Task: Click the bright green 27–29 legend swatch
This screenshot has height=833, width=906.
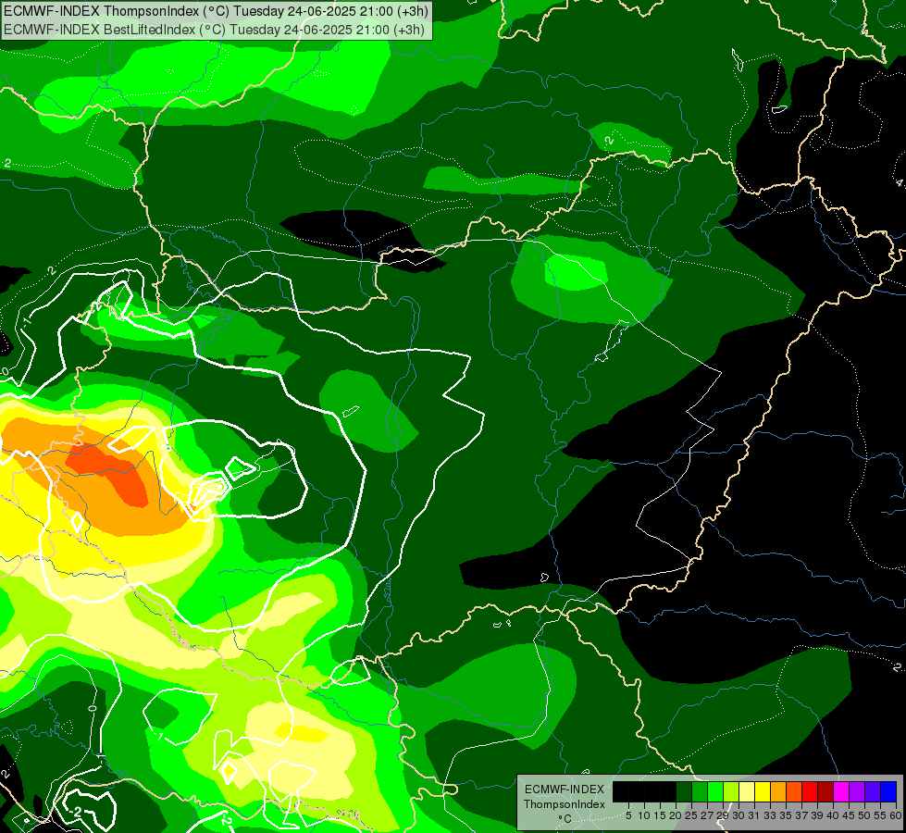Action: coord(715,791)
